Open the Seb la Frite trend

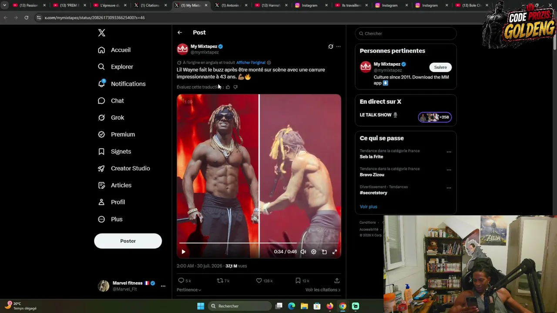[x=372, y=157]
